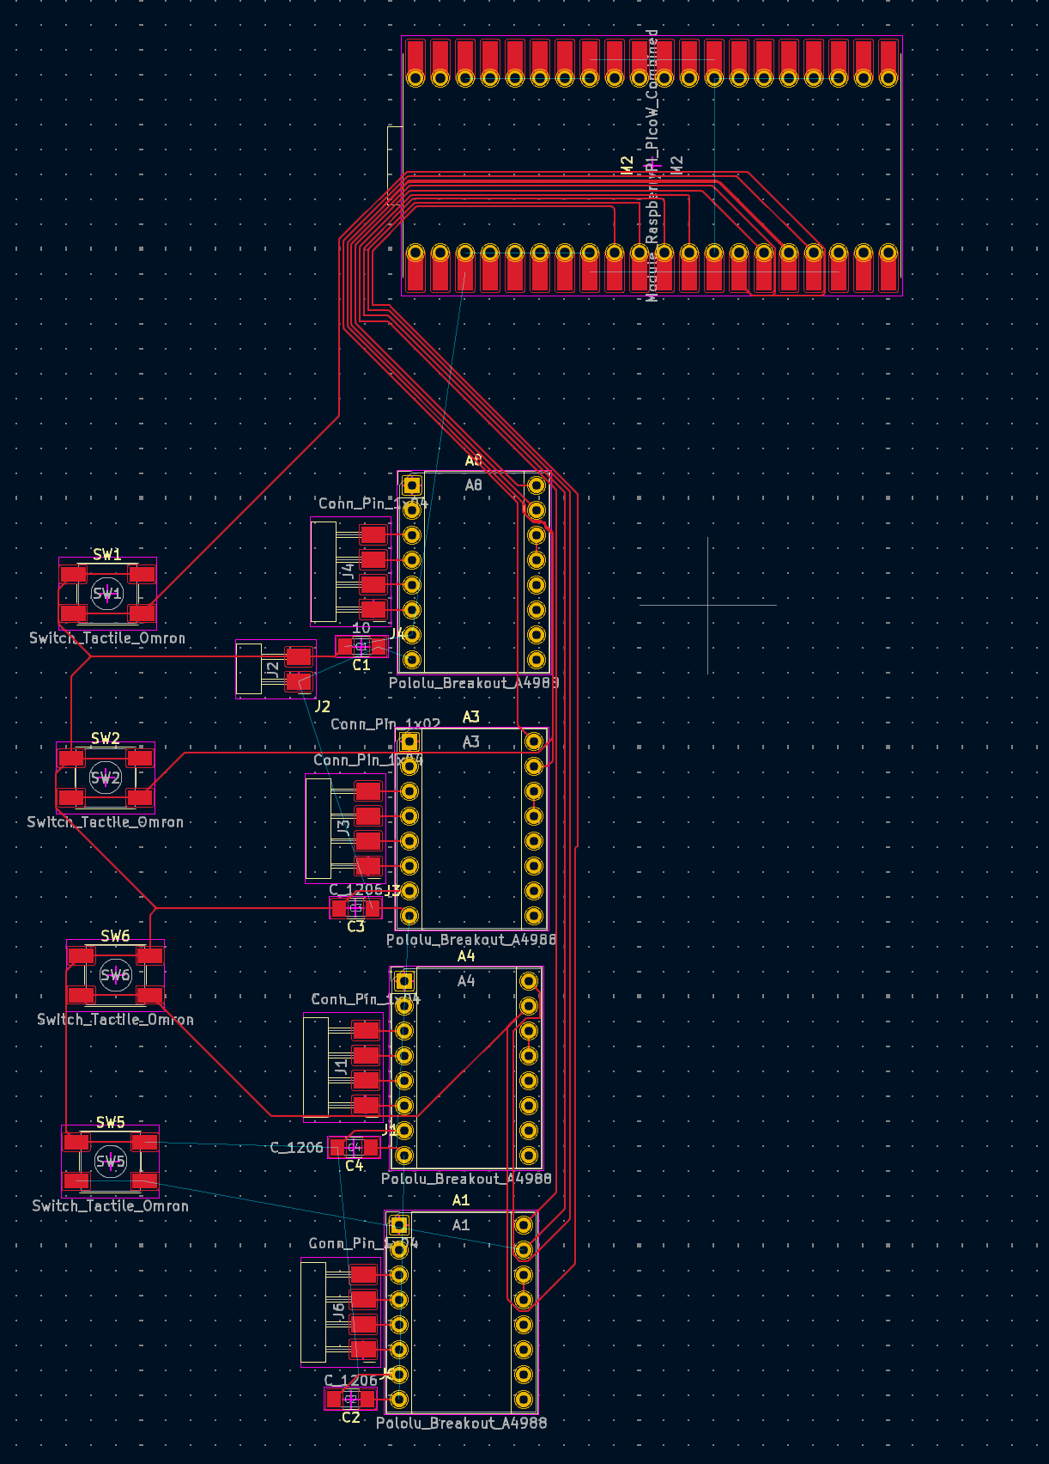Click the Pololu_Breakout_A4988 label under A8
1049x1464 pixels.
coord(474,683)
